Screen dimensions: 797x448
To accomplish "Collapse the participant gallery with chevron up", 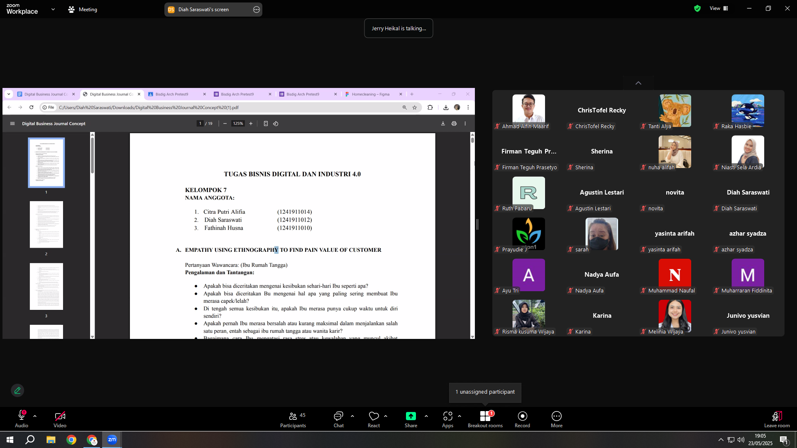I will tap(638, 83).
